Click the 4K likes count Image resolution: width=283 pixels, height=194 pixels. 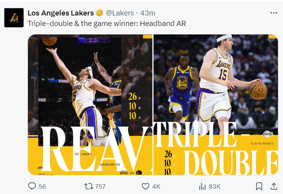(156, 186)
